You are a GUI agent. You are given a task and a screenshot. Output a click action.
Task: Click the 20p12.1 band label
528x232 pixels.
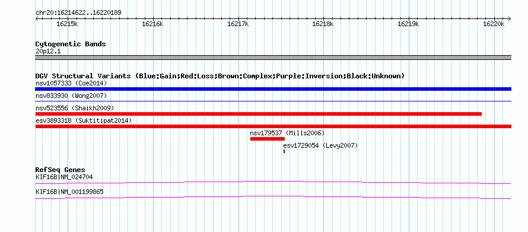point(48,52)
